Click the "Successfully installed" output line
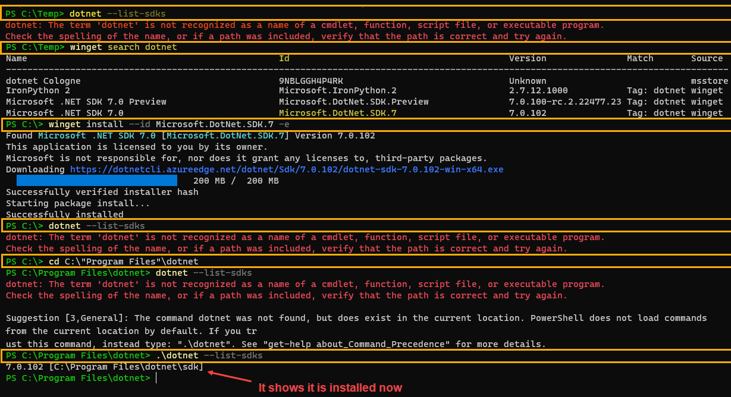 (64, 215)
